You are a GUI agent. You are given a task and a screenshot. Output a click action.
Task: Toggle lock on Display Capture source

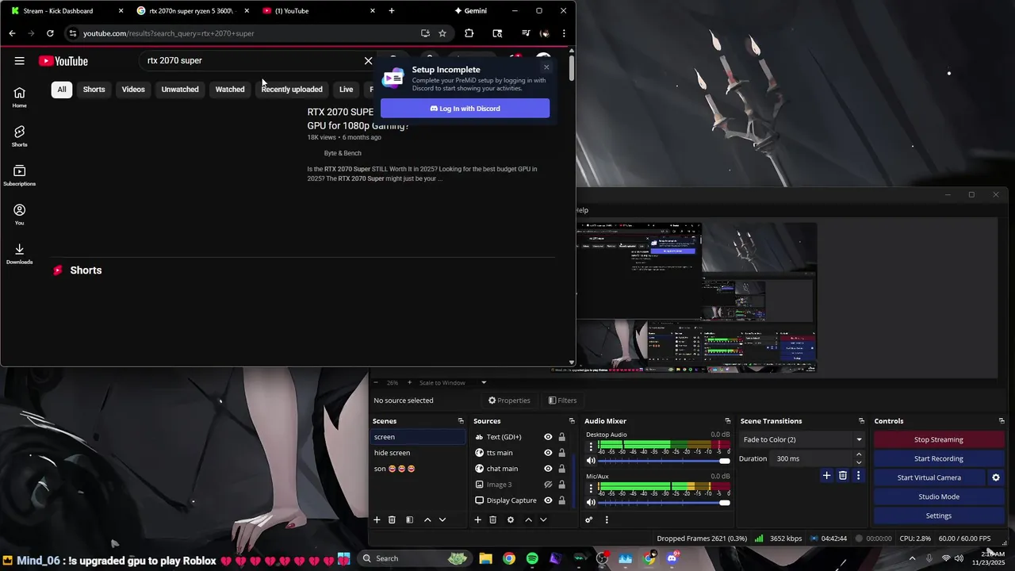tap(561, 500)
